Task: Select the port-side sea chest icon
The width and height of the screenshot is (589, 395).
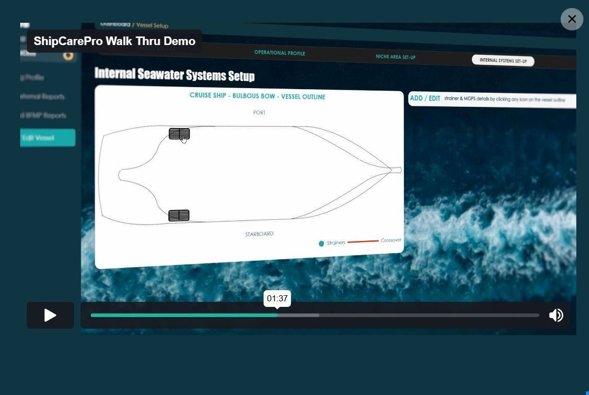Action: tap(179, 134)
